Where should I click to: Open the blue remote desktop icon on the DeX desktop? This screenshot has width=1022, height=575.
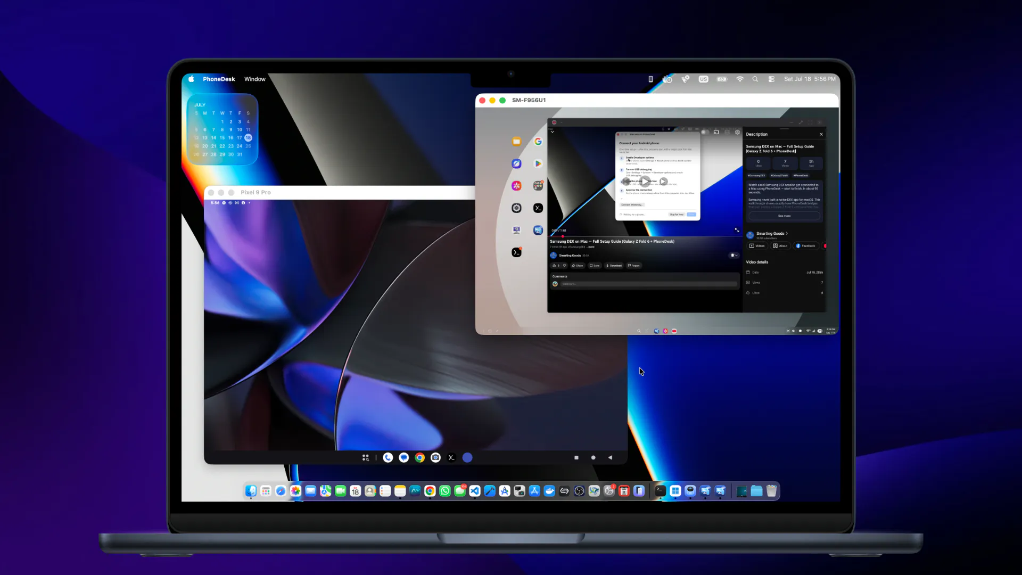coord(538,230)
